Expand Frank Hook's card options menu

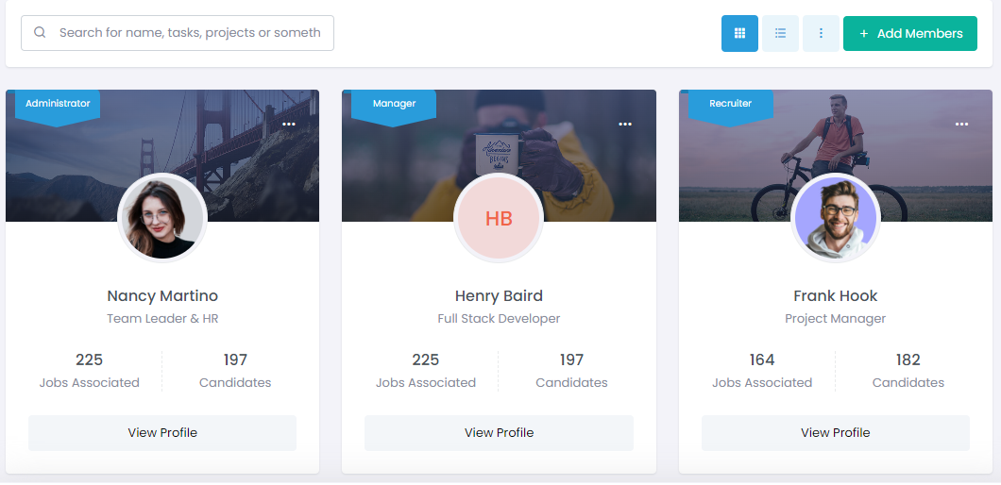coord(961,125)
